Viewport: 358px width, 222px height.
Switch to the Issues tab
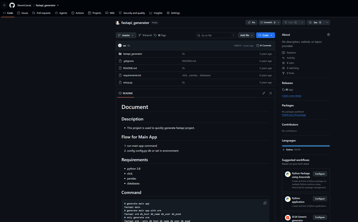23,13
